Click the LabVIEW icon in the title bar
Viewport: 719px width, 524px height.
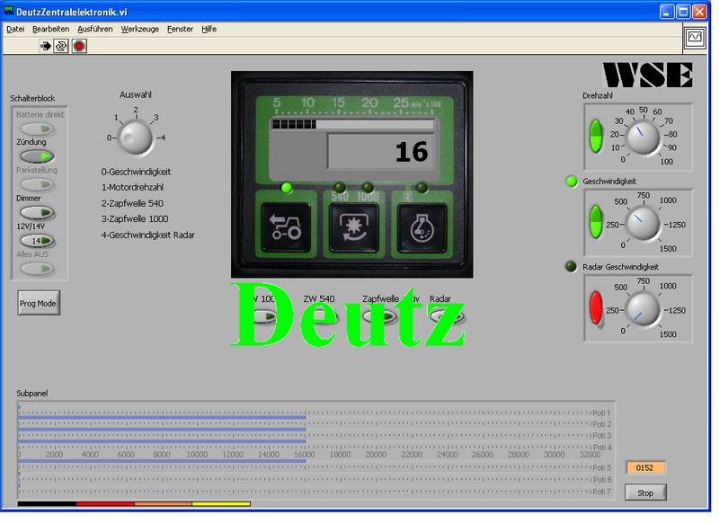8,11
